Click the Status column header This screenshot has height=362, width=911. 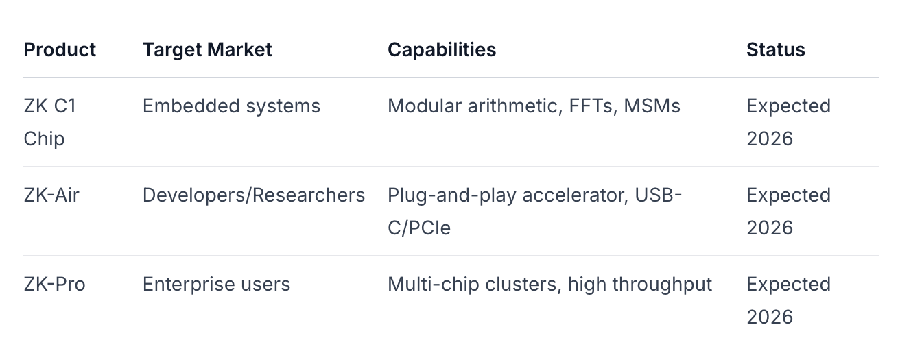(775, 50)
